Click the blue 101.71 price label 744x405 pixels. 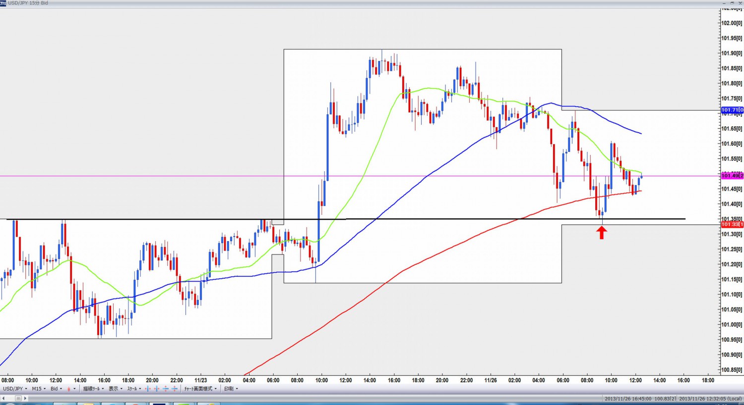click(x=732, y=110)
